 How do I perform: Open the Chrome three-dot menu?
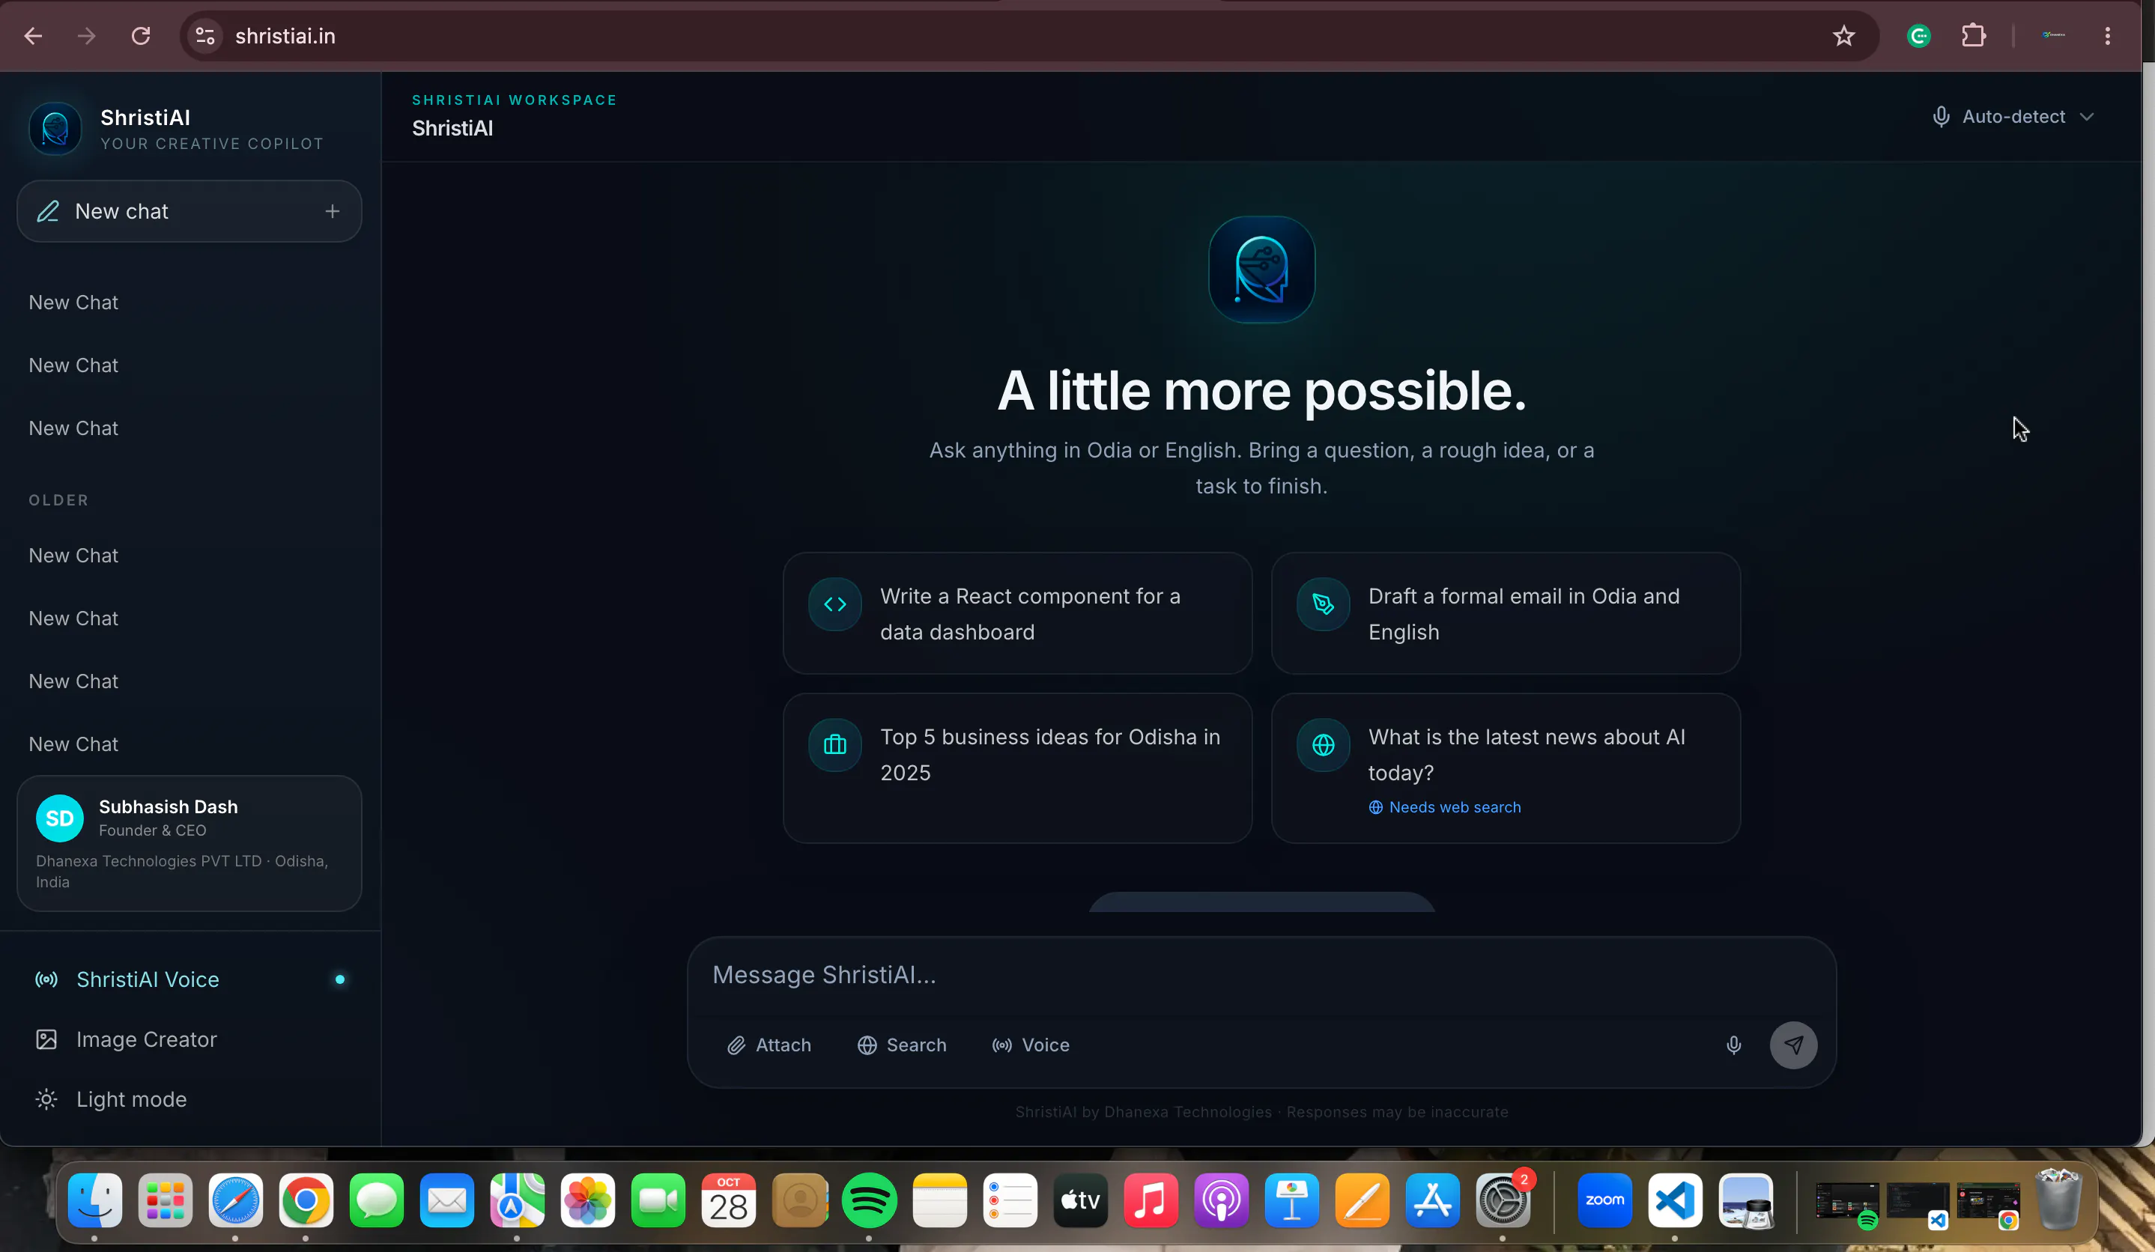2107,36
